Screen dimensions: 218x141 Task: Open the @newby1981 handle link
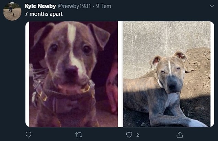point(74,6)
